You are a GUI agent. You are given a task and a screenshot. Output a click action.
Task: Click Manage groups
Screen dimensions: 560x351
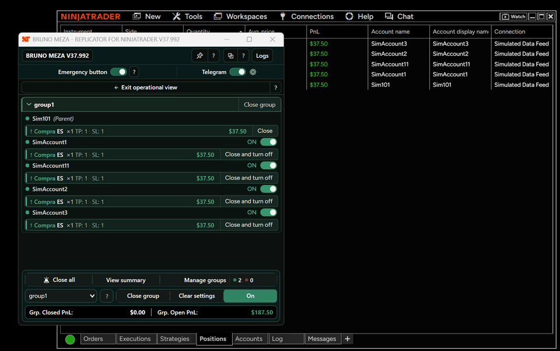[x=205, y=280]
